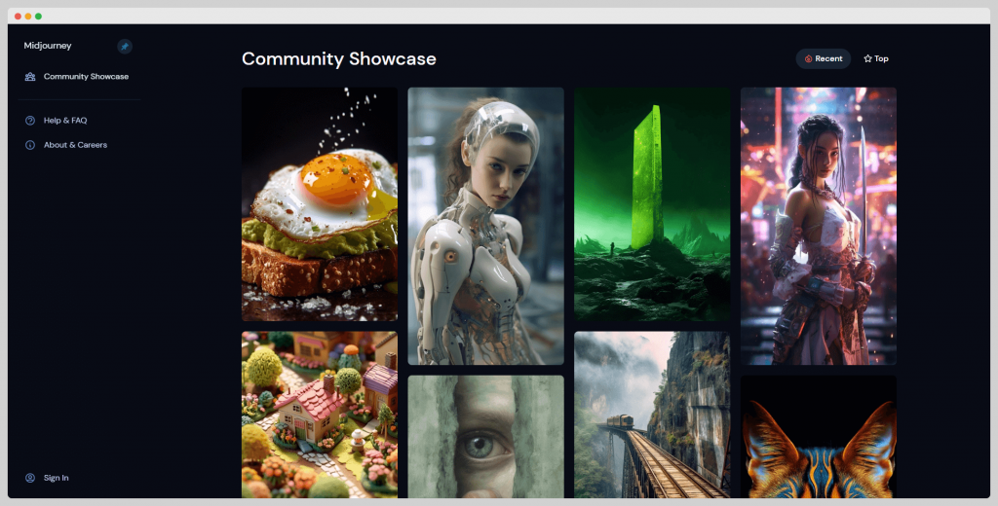Open About & Careers page
Screen dimensions: 998x506
pyautogui.click(x=75, y=145)
